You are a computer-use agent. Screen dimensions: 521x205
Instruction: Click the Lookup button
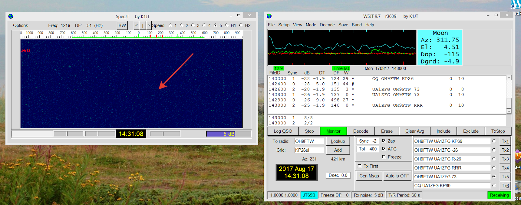coord(338,141)
